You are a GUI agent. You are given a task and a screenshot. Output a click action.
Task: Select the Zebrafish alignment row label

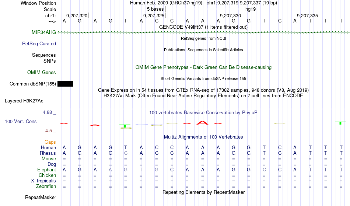click(46, 186)
